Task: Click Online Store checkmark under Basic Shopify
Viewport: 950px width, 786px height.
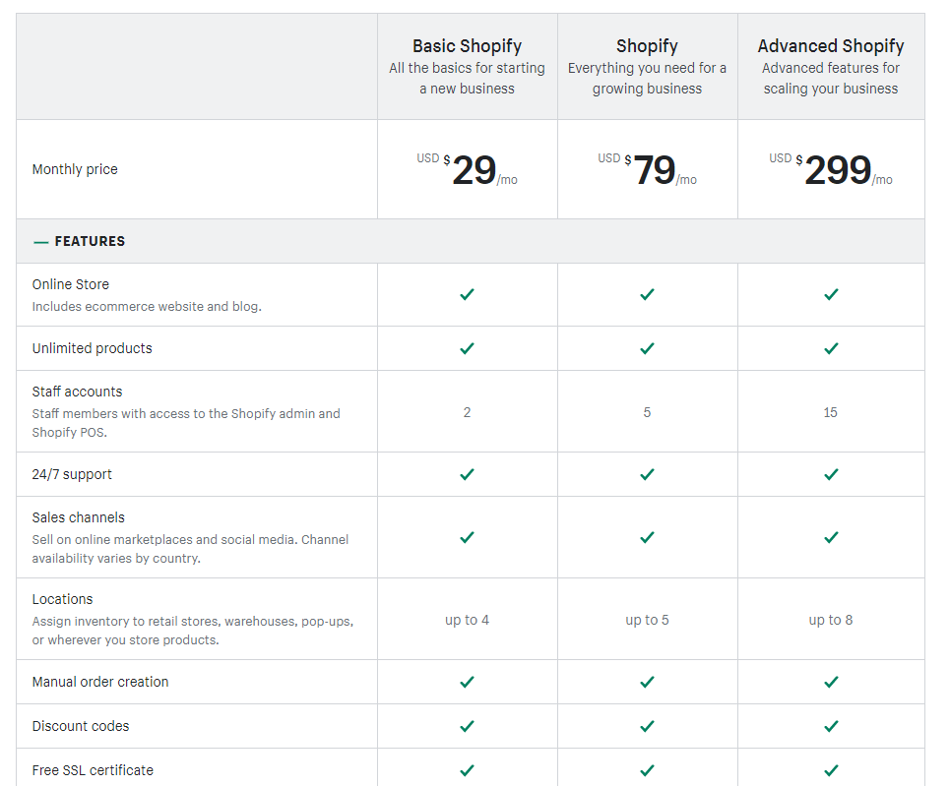Action: (467, 294)
